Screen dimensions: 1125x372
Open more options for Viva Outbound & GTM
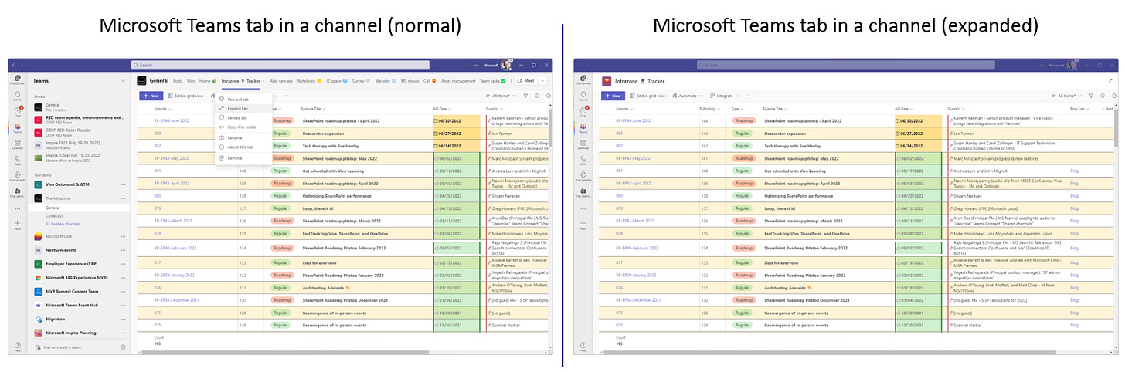pyautogui.click(x=123, y=185)
